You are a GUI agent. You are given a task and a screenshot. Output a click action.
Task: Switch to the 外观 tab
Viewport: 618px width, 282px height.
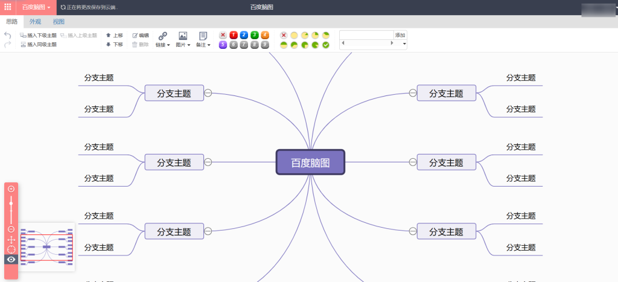pos(35,22)
